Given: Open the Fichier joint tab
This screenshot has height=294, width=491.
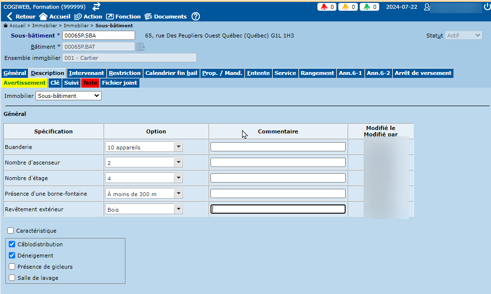Looking at the screenshot, I should (x=120, y=83).
